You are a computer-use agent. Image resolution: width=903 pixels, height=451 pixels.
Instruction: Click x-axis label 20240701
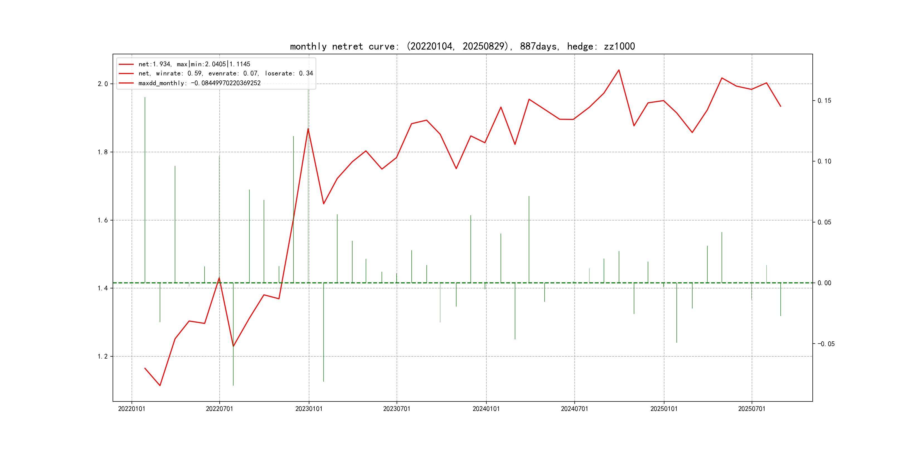574,409
